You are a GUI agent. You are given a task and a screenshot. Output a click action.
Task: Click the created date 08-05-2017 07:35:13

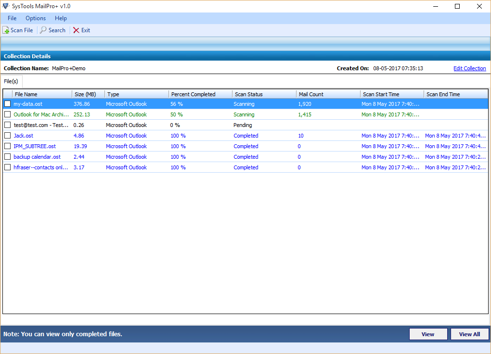(x=398, y=69)
